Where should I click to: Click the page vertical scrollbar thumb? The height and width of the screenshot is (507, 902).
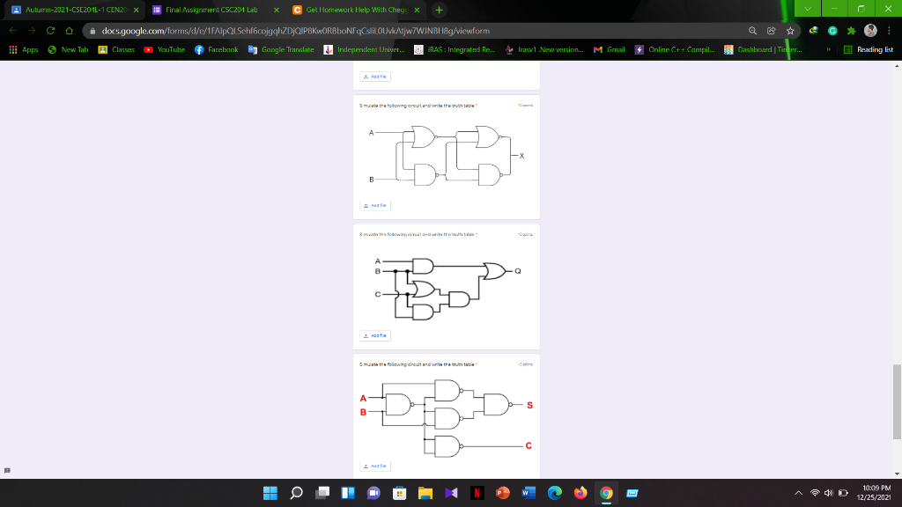coord(897,401)
